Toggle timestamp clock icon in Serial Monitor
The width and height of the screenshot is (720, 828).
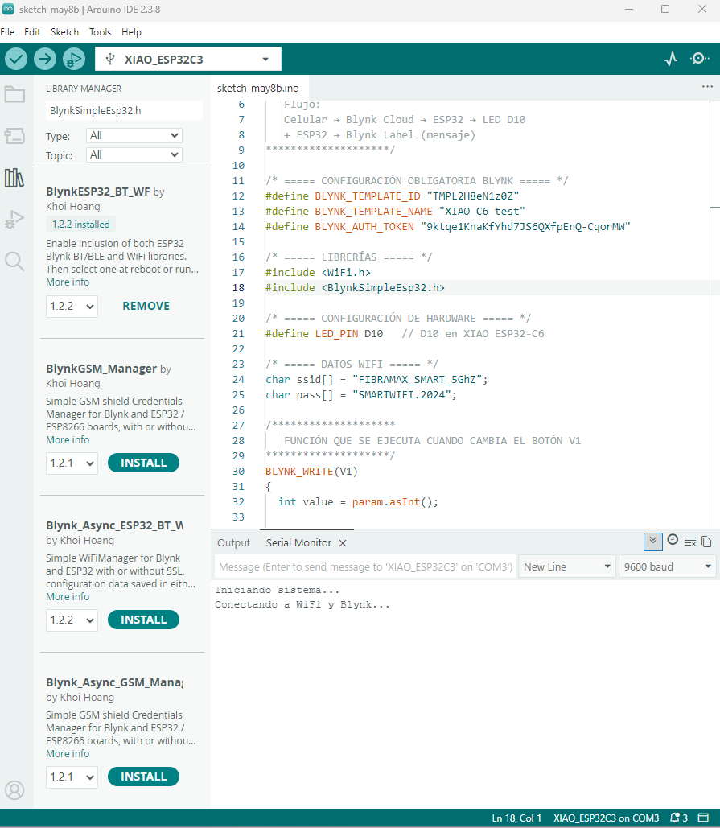tap(673, 540)
